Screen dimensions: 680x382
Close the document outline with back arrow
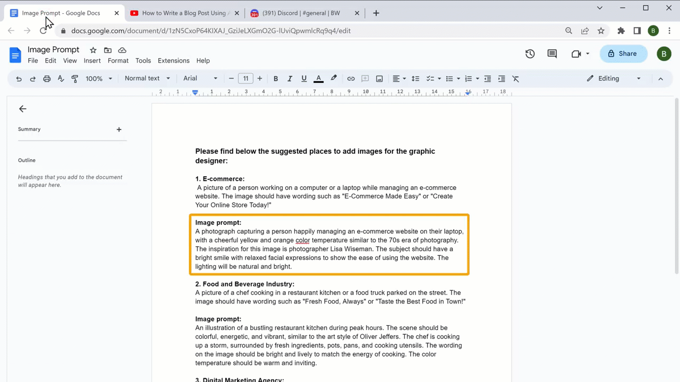tap(22, 109)
